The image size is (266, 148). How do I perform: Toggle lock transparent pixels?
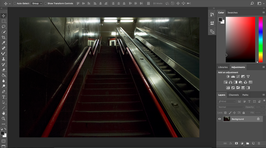[x=225, y=113]
